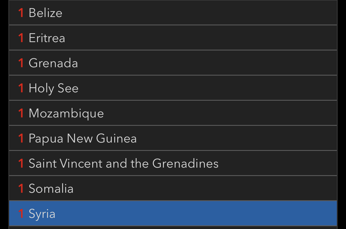Screen dimensions: 346x229
Task: Open Saint Vincent and the Grenadines entry
Action: point(123,163)
